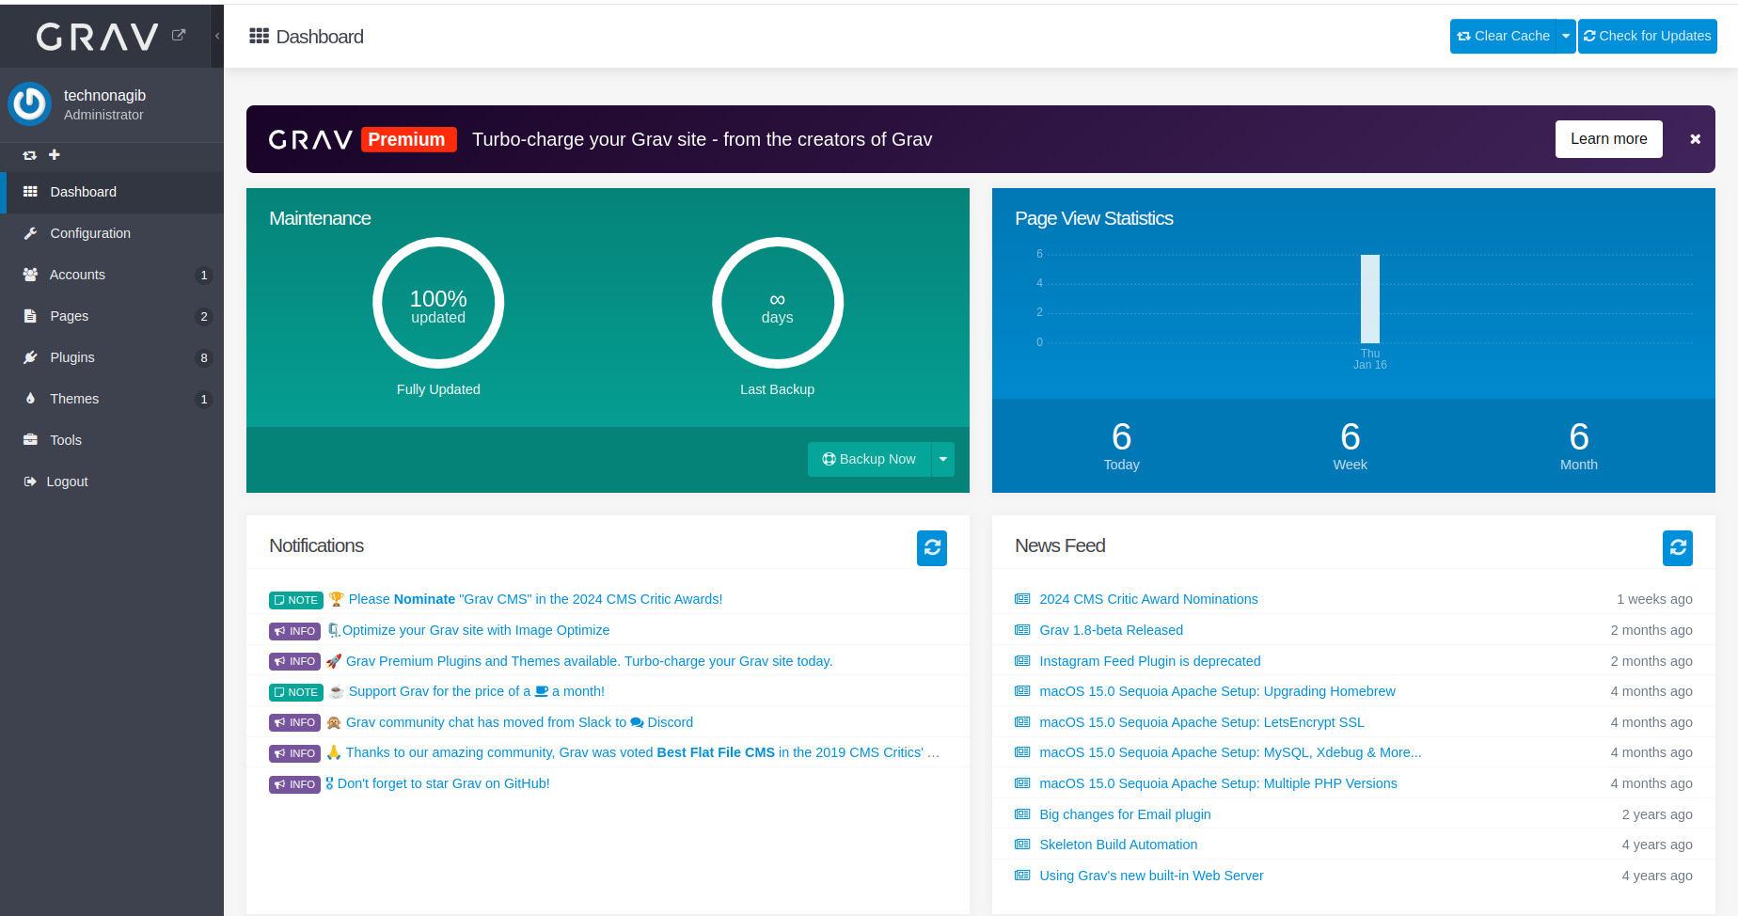1738x916 pixels.
Task: Open the Discord community chat notification
Action: [x=519, y=722]
